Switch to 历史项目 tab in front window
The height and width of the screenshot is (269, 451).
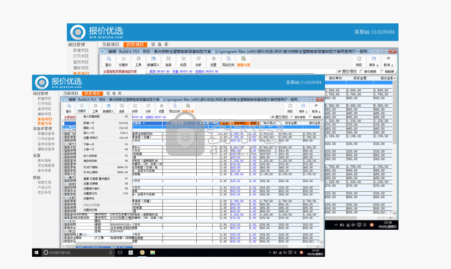coord(92,93)
